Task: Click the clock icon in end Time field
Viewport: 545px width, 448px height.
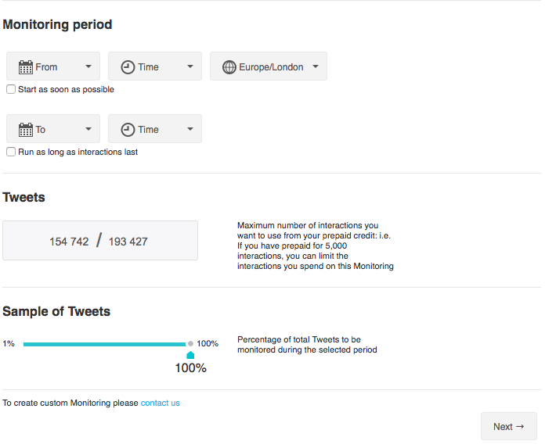Action: point(128,130)
